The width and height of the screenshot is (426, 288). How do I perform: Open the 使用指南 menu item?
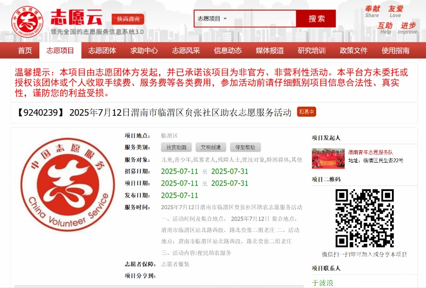click(395, 51)
